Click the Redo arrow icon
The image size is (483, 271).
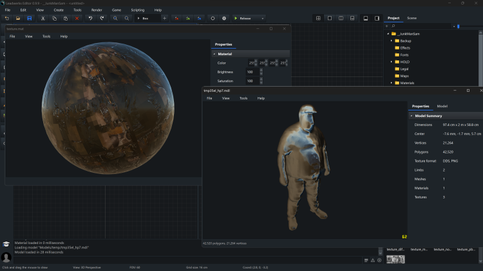click(102, 18)
